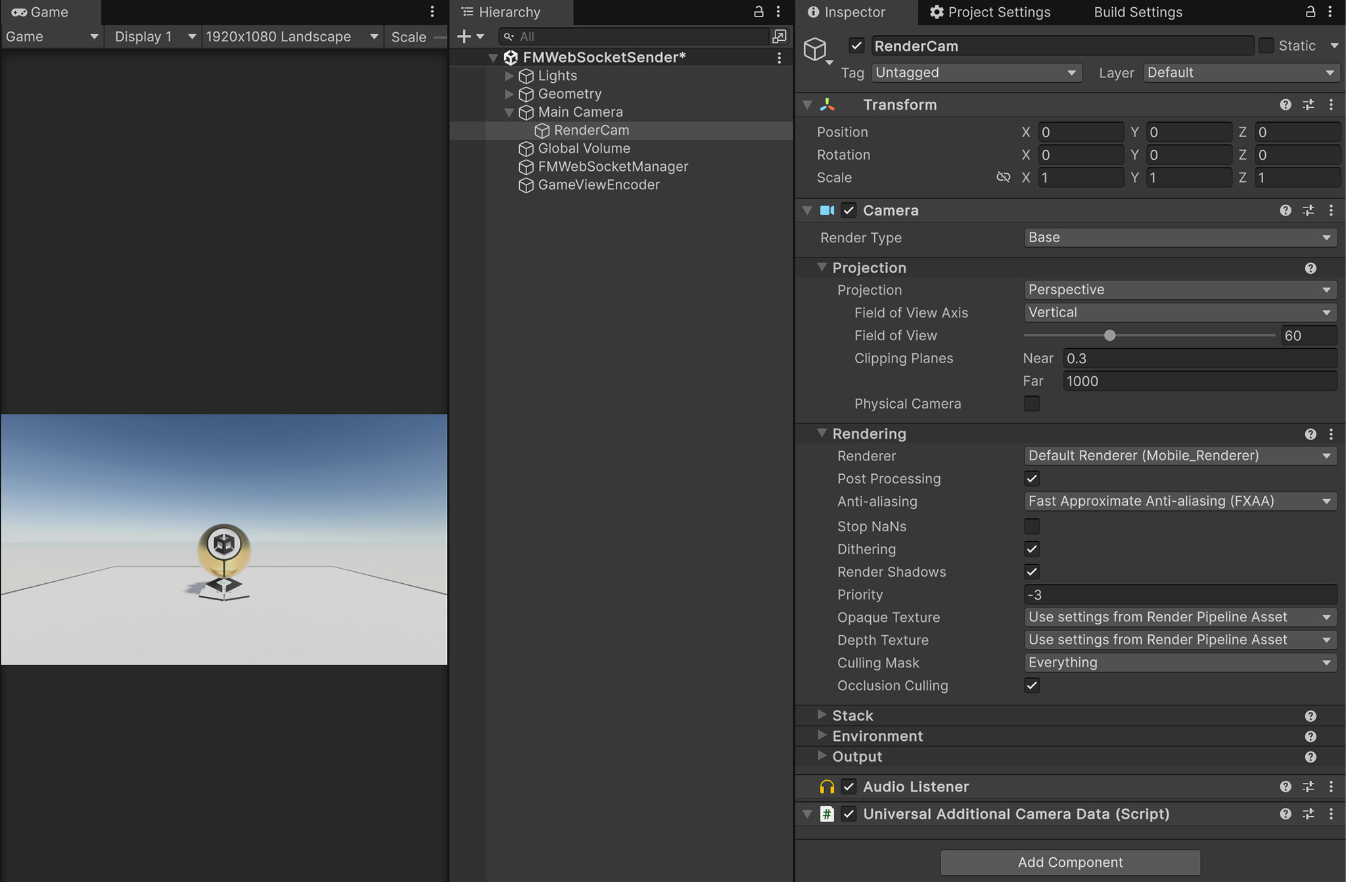Enable the Physical Camera checkbox
The image size is (1346, 882).
[1031, 403]
